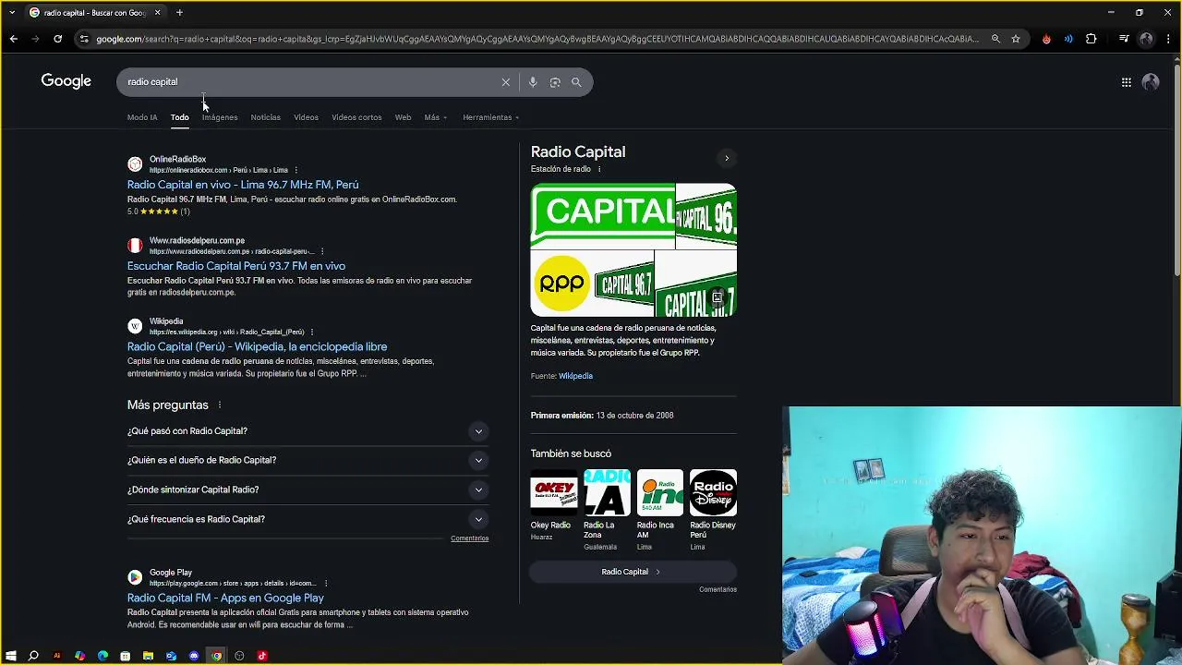Open the Extensions puzzle-piece menu
This screenshot has height=665, width=1182.
coord(1092,39)
